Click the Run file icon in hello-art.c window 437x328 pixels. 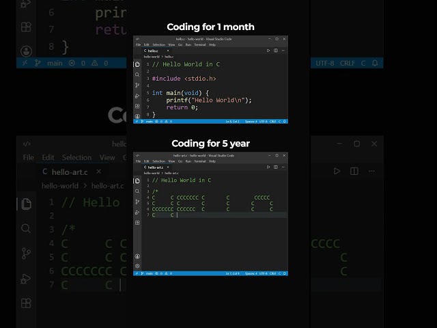point(268,167)
